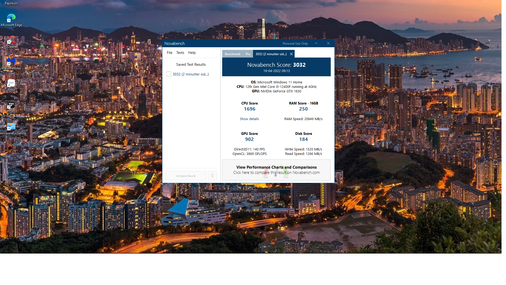The height and width of the screenshot is (285, 506).
Task: Open the Tests menu
Action: coord(180,53)
